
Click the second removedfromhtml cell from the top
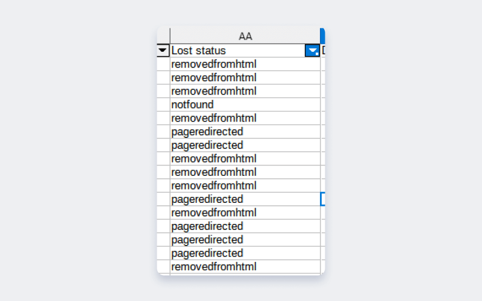click(245, 78)
